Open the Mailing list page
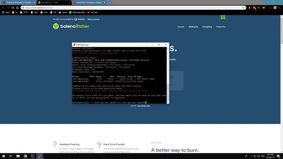Viewport: 283px width, 159px height. [x=193, y=26]
